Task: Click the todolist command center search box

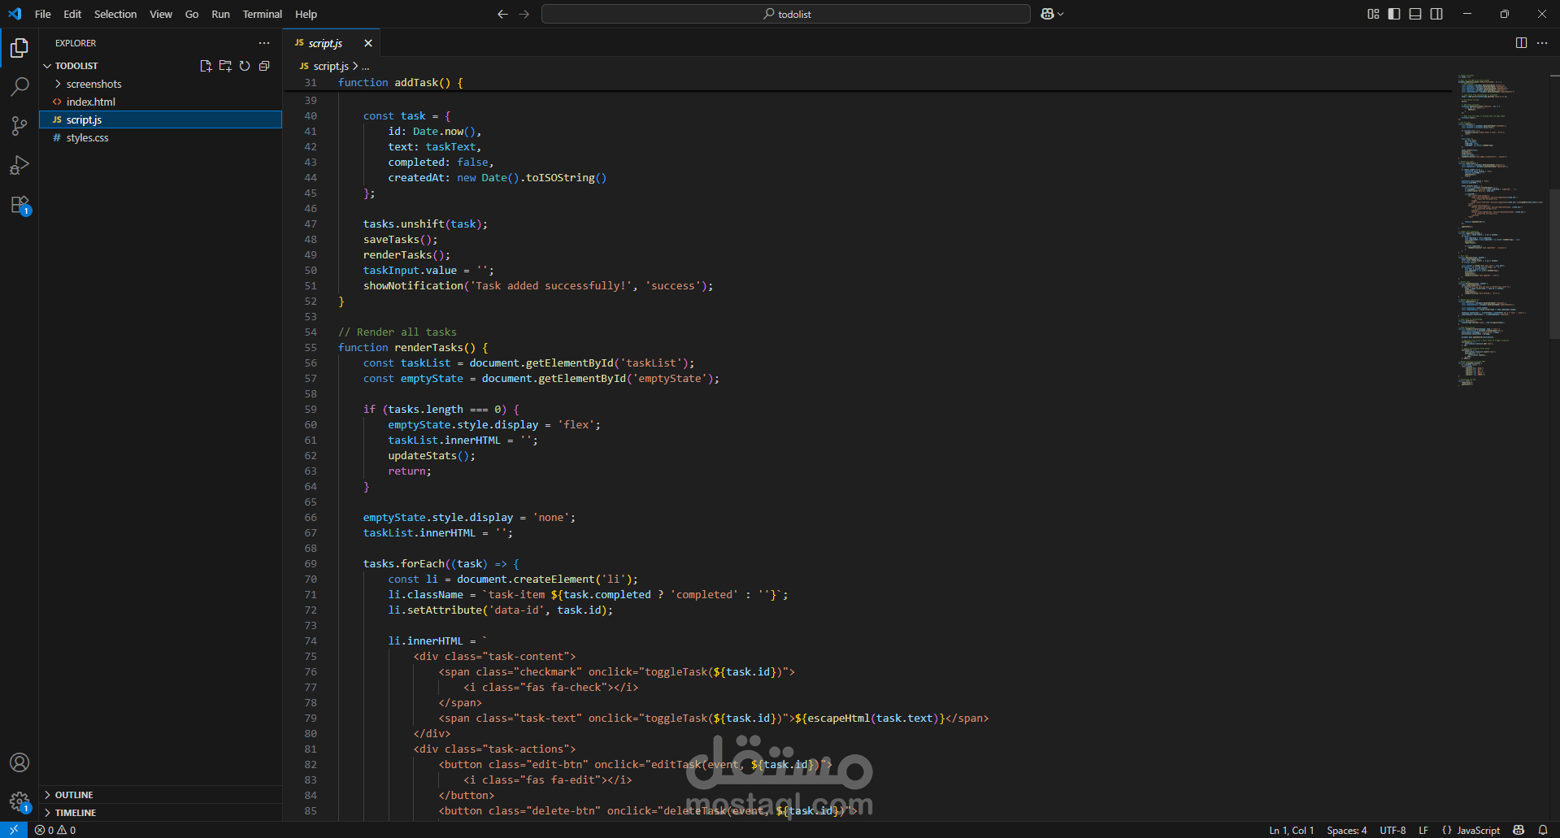Action: pos(785,14)
